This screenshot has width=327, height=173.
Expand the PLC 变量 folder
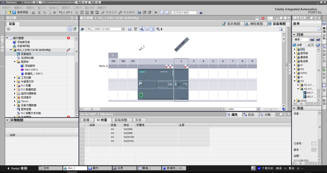point(15,85)
